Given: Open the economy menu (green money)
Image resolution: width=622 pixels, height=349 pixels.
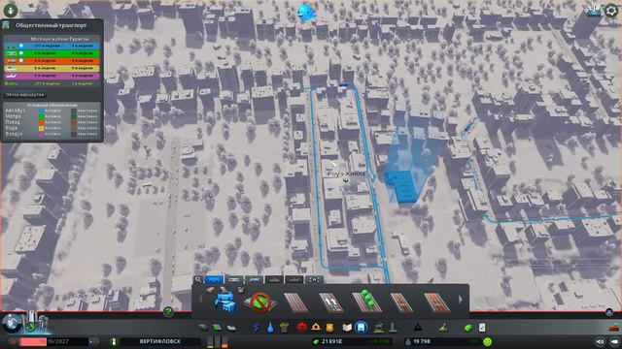Looking at the screenshot, I should tap(468, 328).
